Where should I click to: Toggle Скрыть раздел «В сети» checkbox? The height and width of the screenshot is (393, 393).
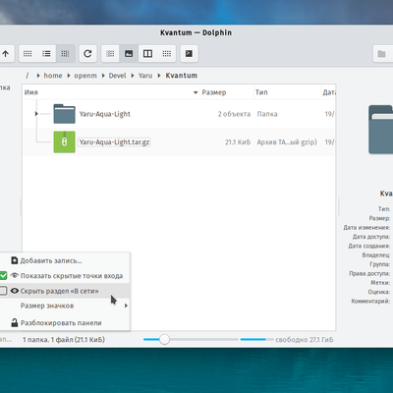(x=3, y=291)
